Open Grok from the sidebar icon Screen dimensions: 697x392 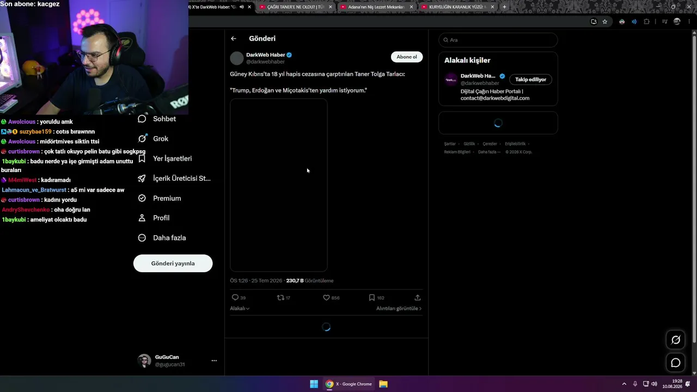pyautogui.click(x=142, y=138)
